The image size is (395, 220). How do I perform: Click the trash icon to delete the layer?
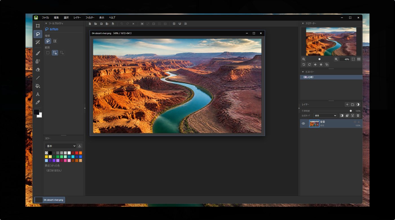[358, 116]
